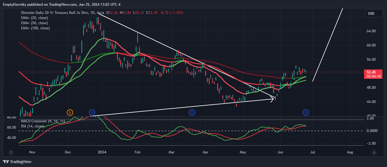Screen dimensions: 387x167
Task: Click the TradingView logo
Action: (x=17, y=162)
